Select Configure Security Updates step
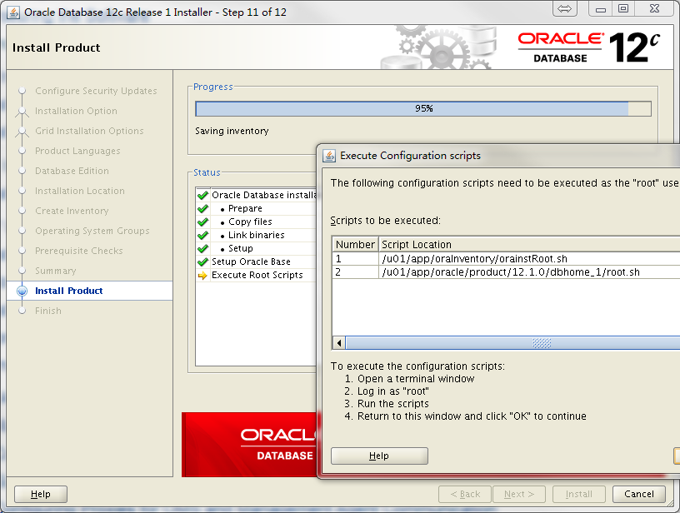 pyautogui.click(x=97, y=91)
